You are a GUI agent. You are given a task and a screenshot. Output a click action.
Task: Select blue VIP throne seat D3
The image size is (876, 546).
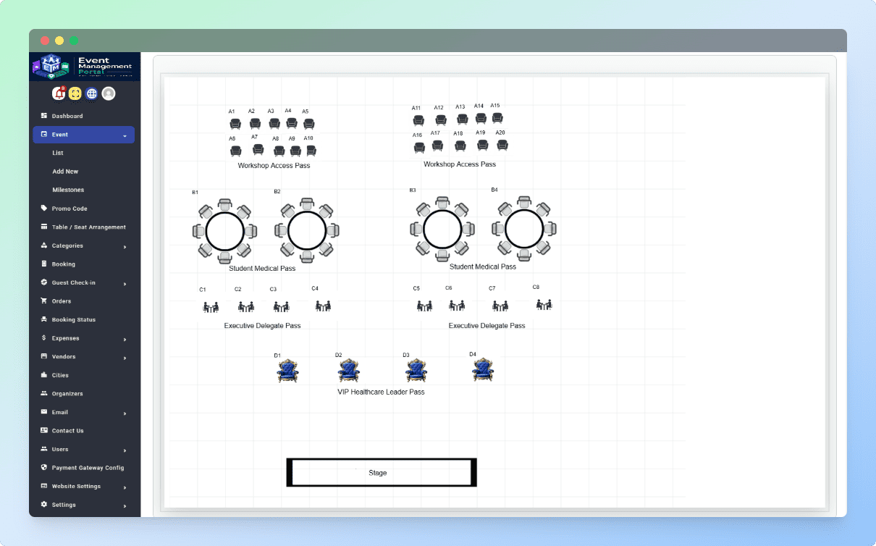[416, 371]
